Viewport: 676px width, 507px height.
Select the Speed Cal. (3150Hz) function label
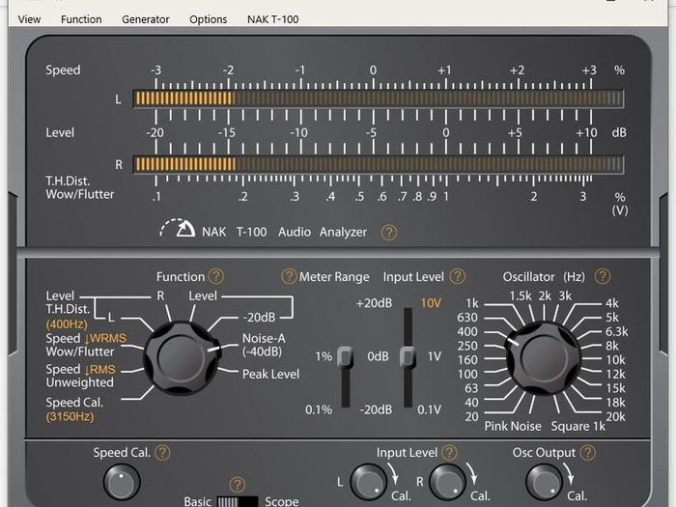point(74,409)
